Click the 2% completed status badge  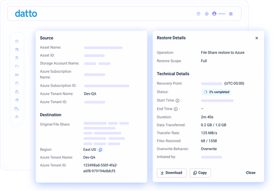tap(216, 92)
